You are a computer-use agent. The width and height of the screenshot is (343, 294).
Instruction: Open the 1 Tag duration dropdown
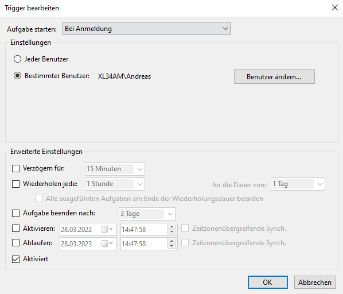coord(298,184)
